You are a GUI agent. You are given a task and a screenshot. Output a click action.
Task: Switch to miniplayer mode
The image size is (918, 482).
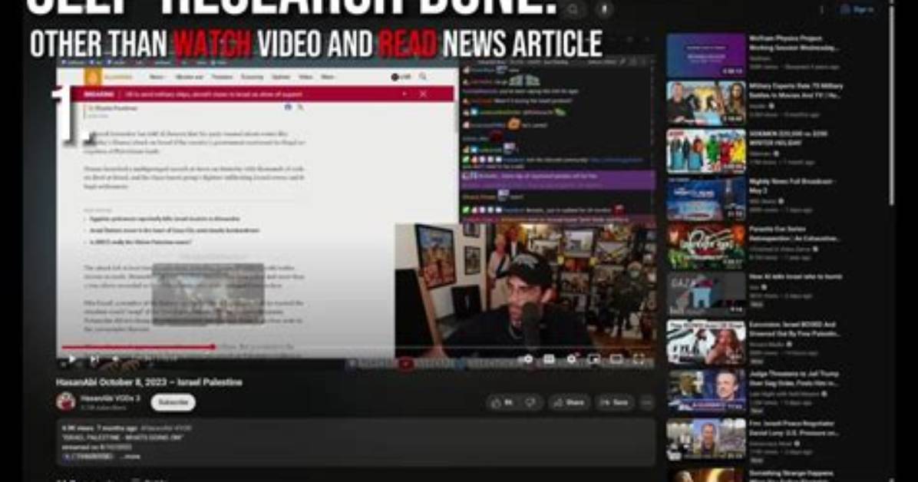tap(593, 359)
